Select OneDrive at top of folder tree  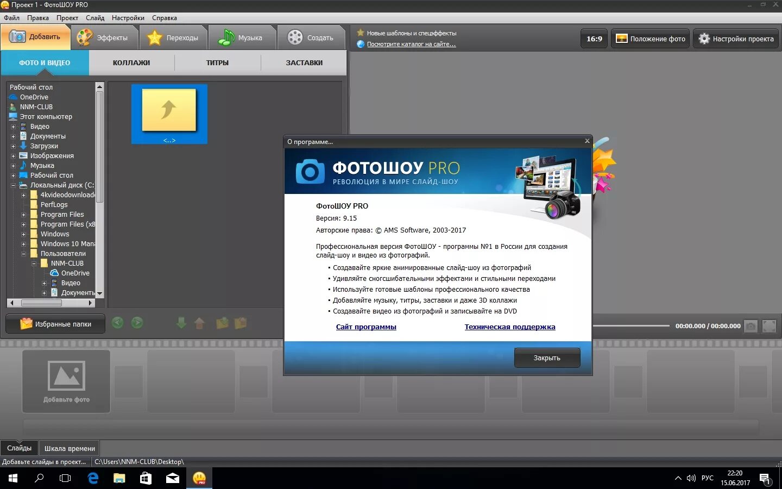click(x=34, y=97)
